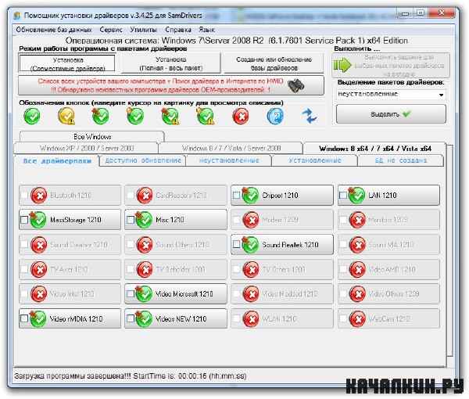The height and width of the screenshot is (399, 469).
Task: Open the неустановленные selection dropdown
Action: [391, 95]
